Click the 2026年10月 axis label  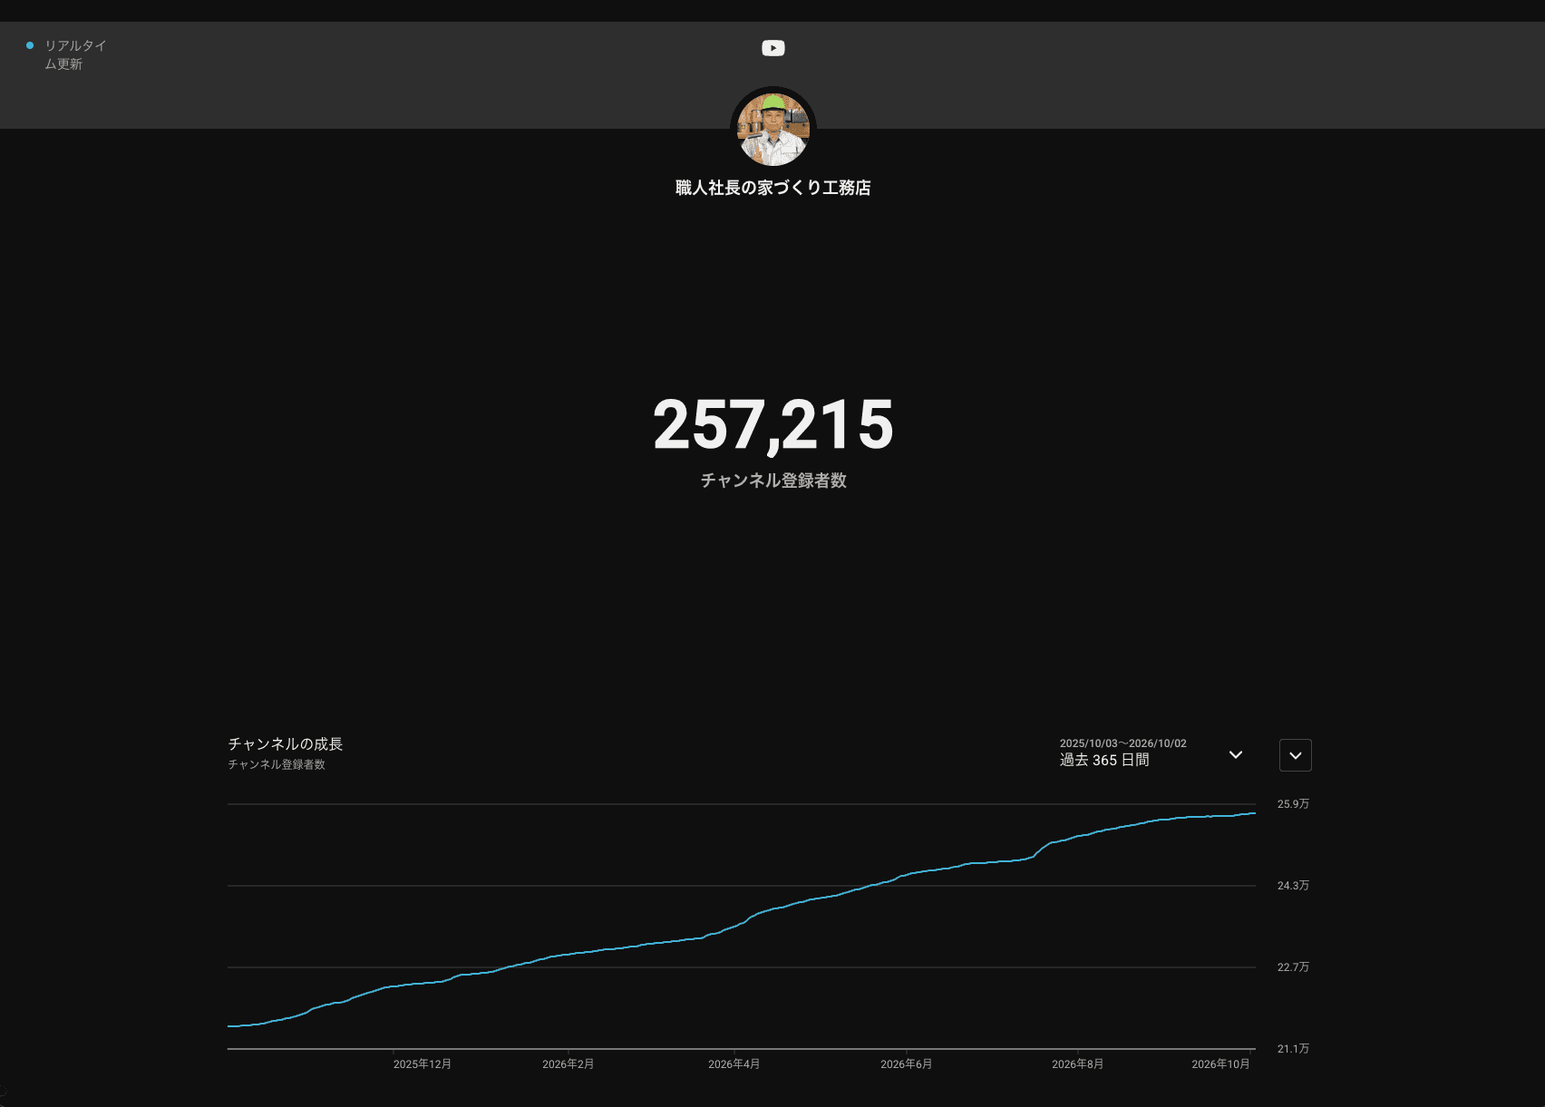coord(1220,1064)
